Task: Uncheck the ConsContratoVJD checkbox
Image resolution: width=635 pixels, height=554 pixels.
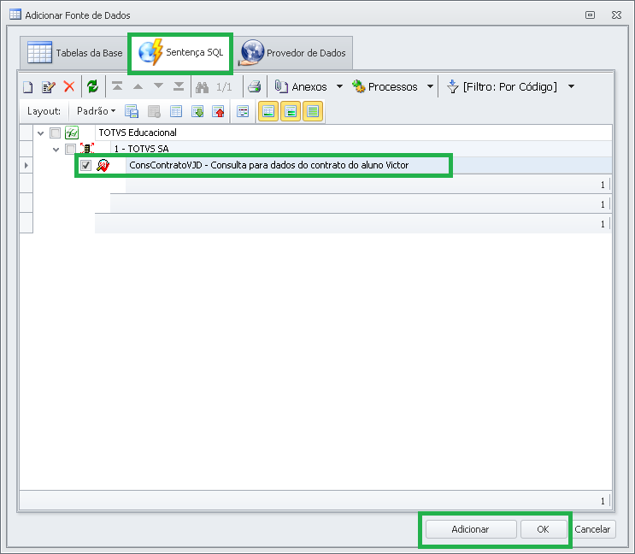Action: (85, 165)
